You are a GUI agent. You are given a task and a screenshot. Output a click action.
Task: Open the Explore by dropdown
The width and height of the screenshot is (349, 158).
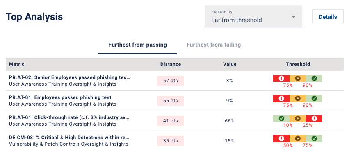[253, 17]
